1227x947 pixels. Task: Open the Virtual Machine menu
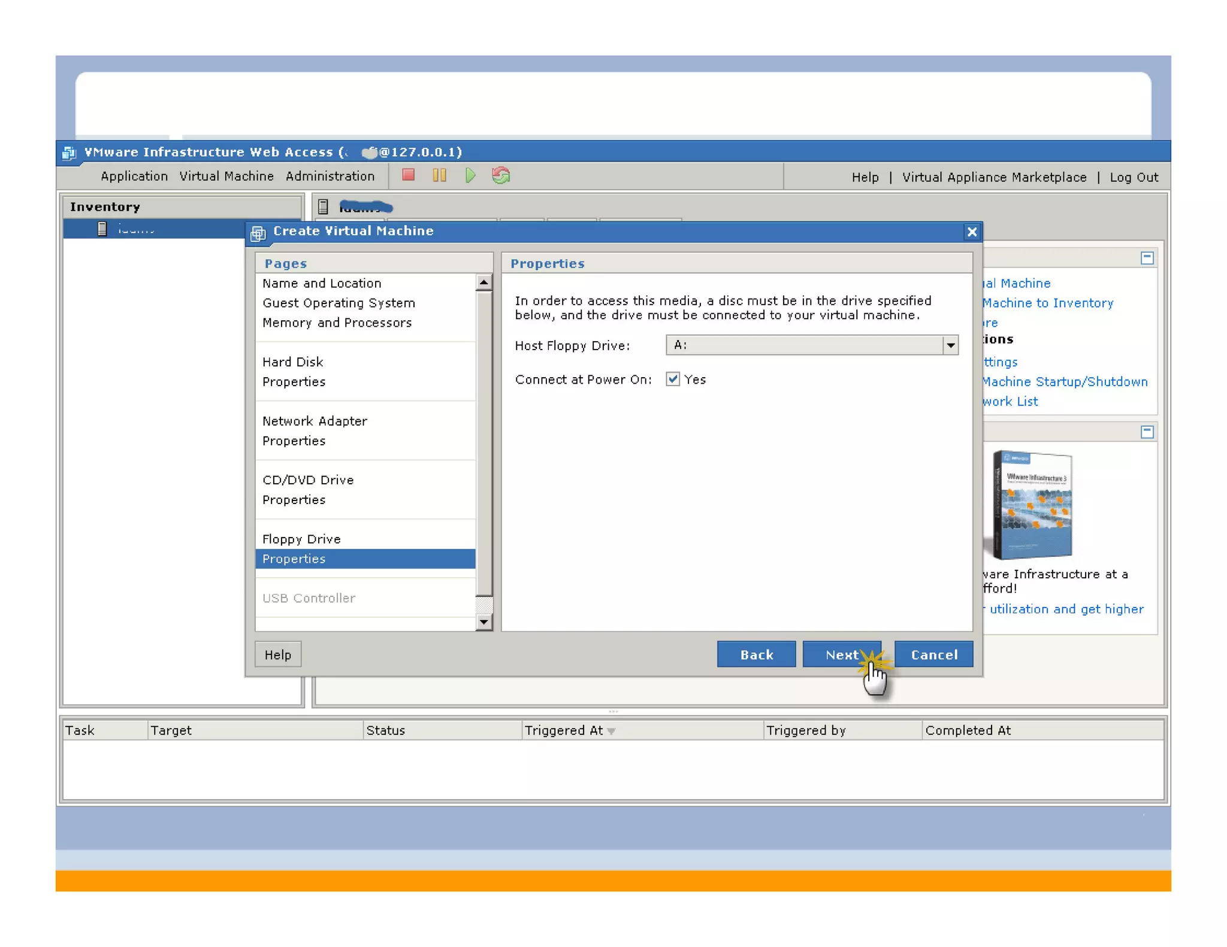pos(226,176)
